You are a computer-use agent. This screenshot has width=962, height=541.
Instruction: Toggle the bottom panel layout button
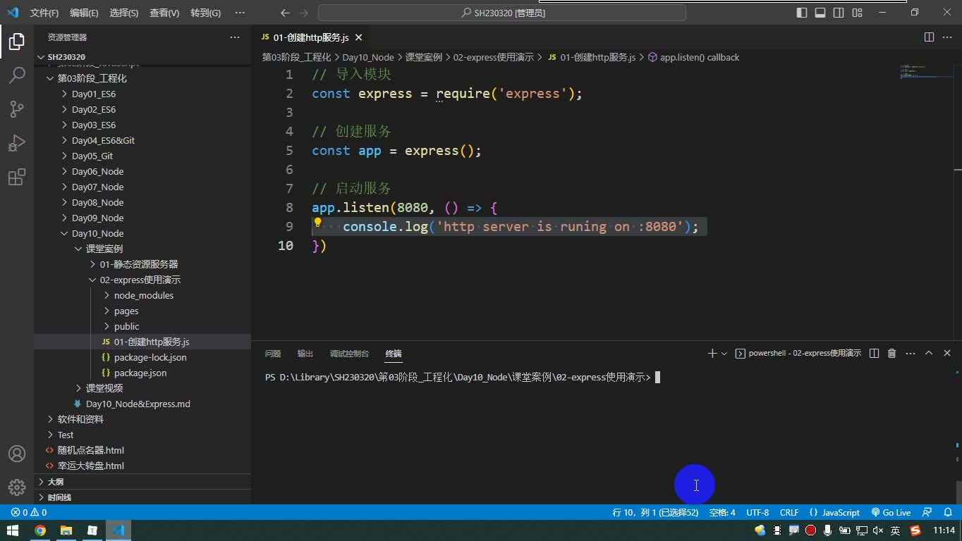[820, 13]
